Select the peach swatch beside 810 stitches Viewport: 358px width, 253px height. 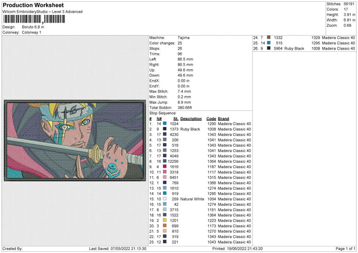pos(165,231)
